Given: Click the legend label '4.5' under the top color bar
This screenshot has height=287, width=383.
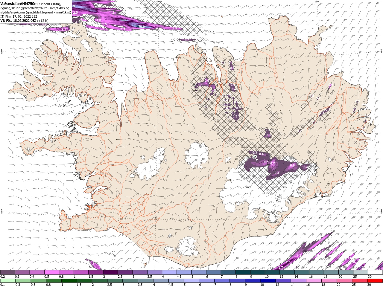Looking at the screenshot, I should pyautogui.click(x=179, y=277).
